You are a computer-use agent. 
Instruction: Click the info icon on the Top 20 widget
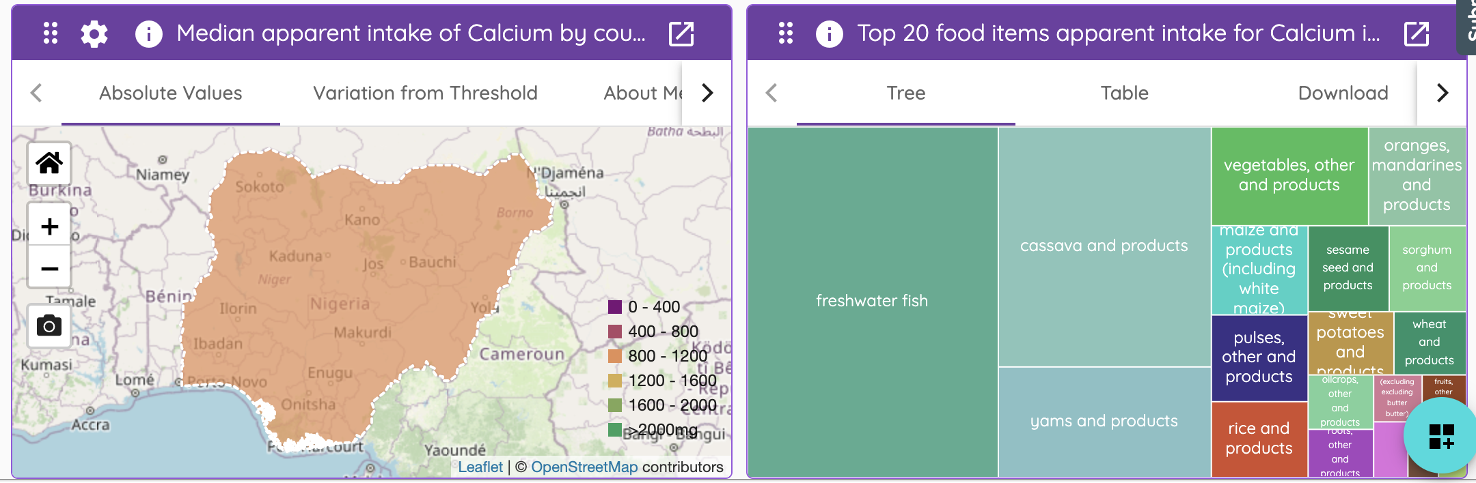point(829,32)
